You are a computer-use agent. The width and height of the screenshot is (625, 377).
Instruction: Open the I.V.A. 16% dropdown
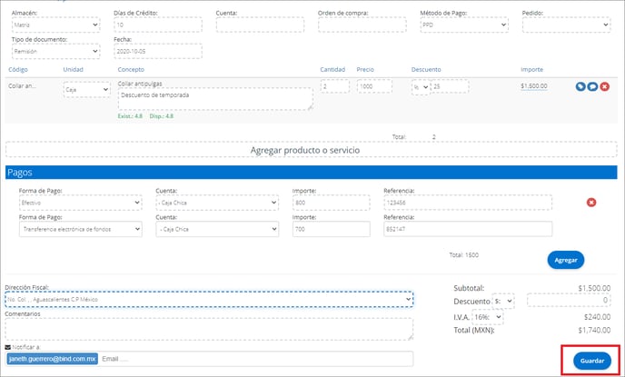tap(488, 317)
